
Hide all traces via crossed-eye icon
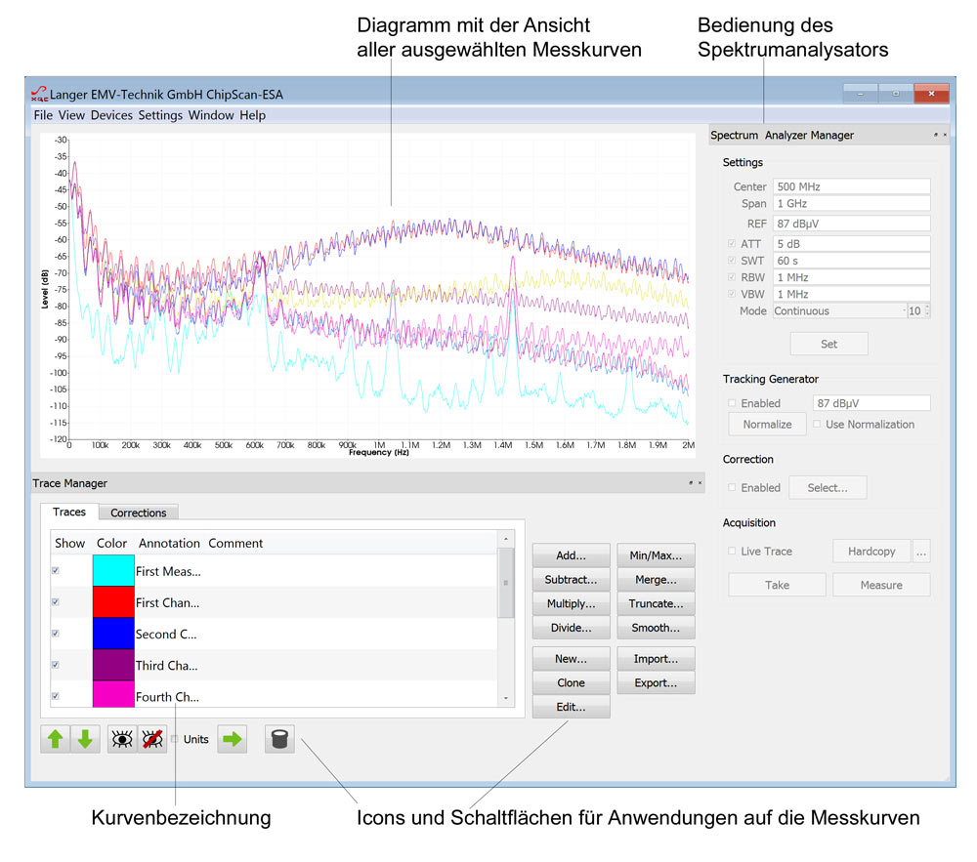[x=152, y=739]
